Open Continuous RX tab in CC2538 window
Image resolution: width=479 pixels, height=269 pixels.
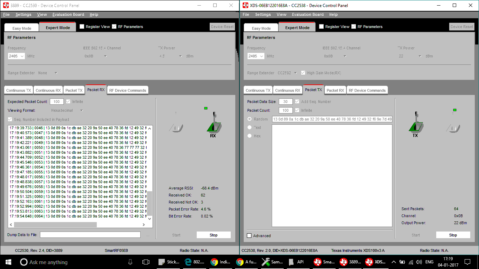(x=288, y=90)
